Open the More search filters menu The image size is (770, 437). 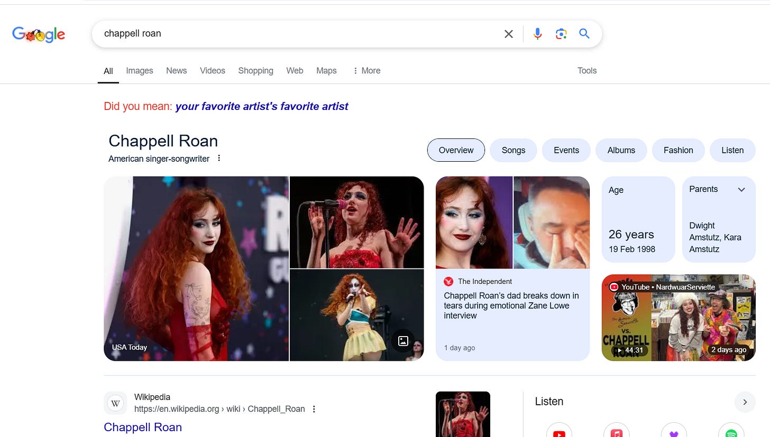[x=366, y=71]
